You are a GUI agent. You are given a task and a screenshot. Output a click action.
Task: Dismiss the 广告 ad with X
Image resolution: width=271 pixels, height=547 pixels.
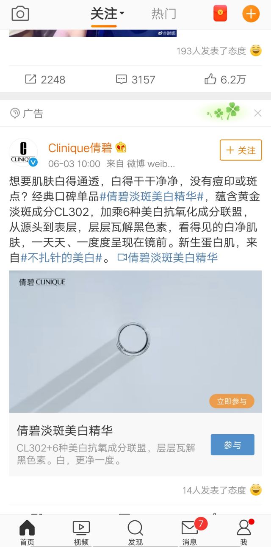[x=257, y=113]
